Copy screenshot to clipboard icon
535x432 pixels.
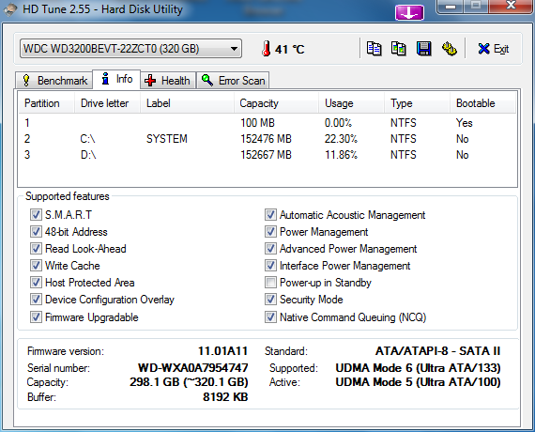click(x=399, y=49)
